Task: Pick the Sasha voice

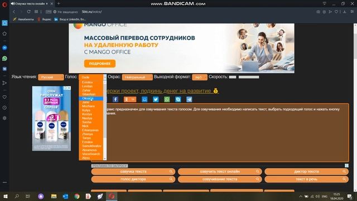Action: point(91,122)
